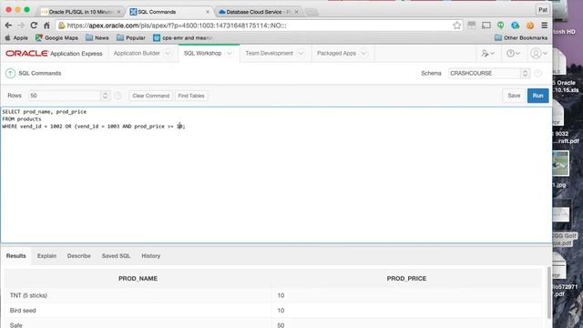Run the SQL query
Image resolution: width=583 pixels, height=328 pixels.
coord(537,96)
